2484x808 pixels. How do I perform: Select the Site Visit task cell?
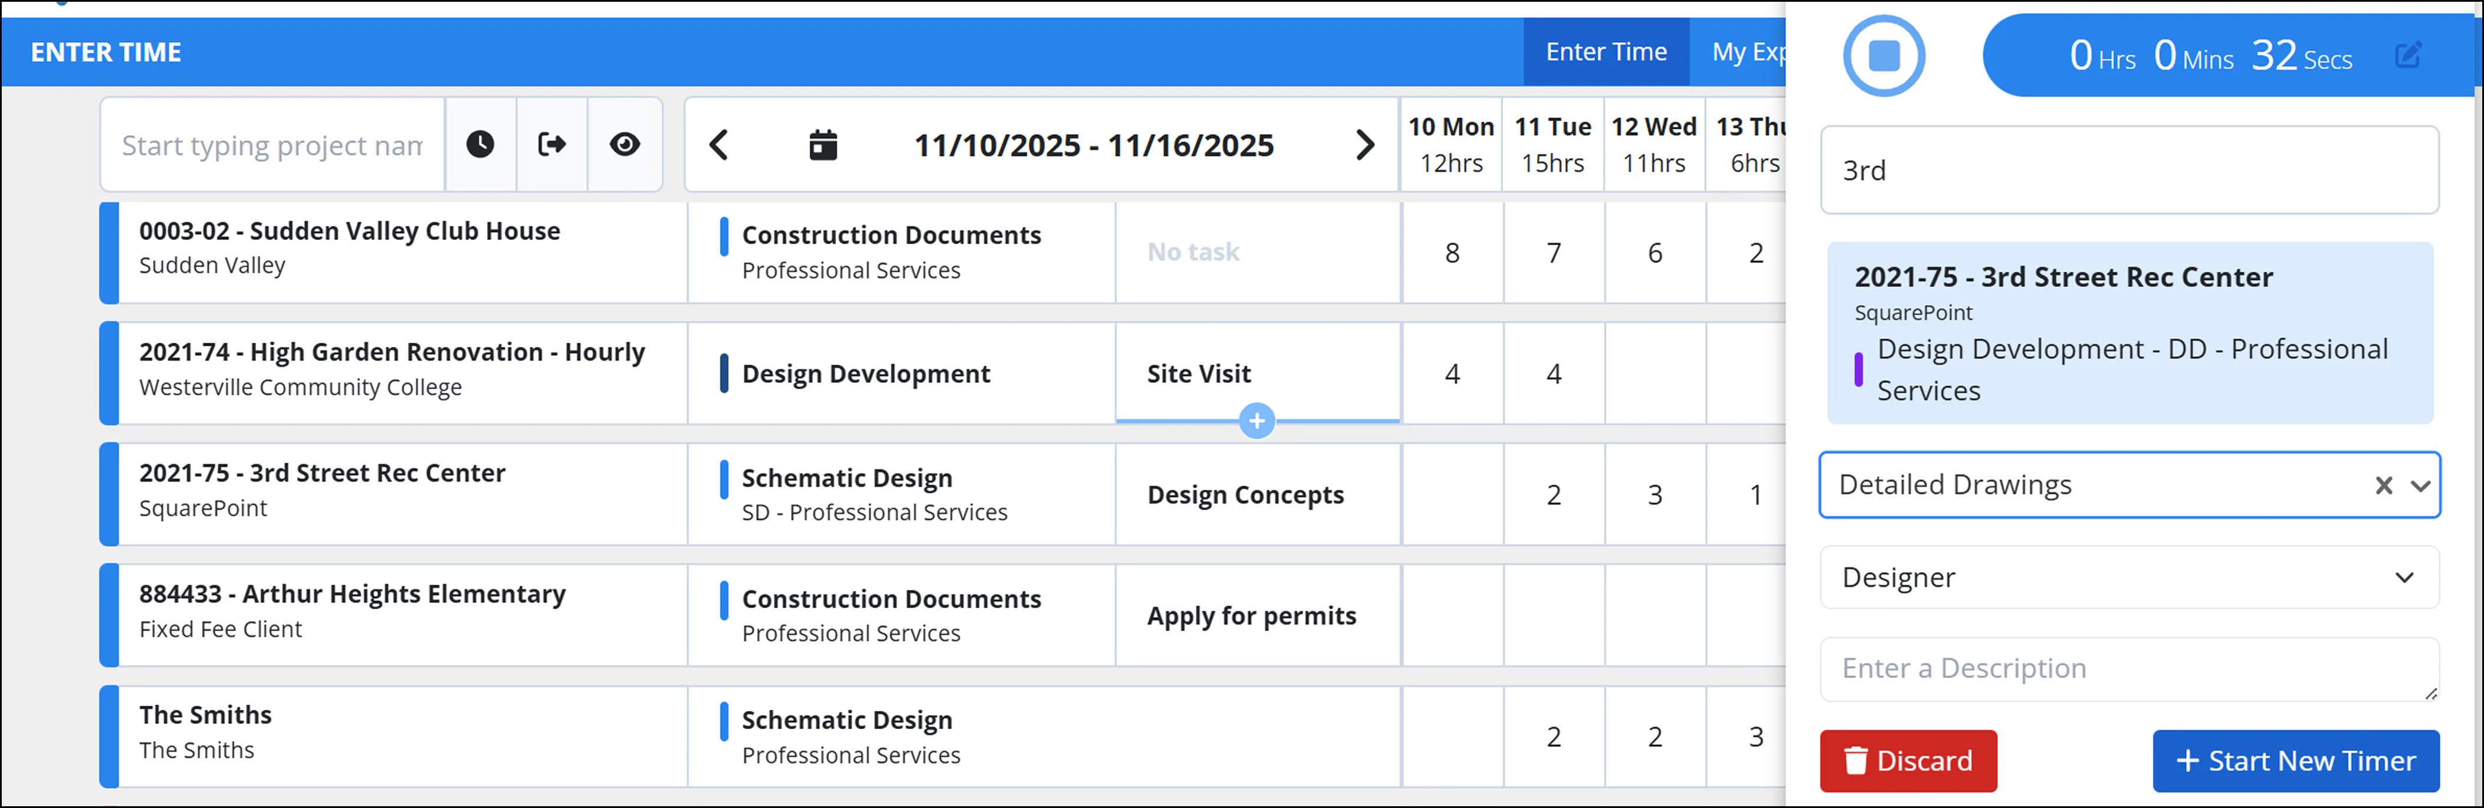[1258, 373]
